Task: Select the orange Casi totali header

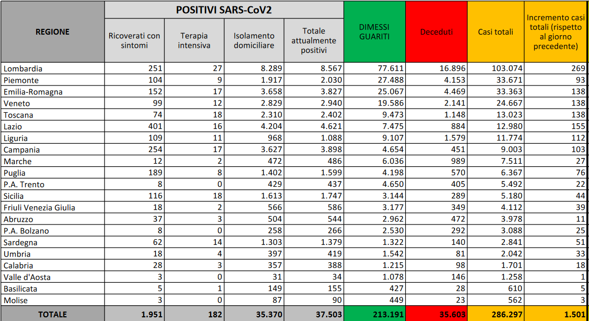Action: pos(496,32)
